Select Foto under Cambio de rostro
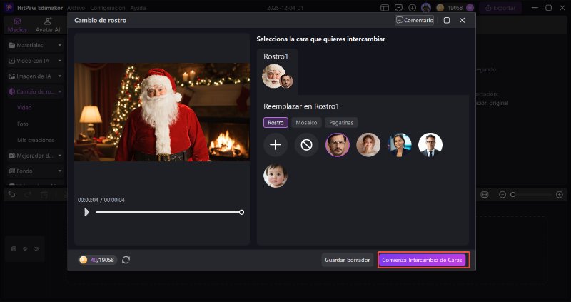The height and width of the screenshot is (302, 571). pyautogui.click(x=23, y=124)
